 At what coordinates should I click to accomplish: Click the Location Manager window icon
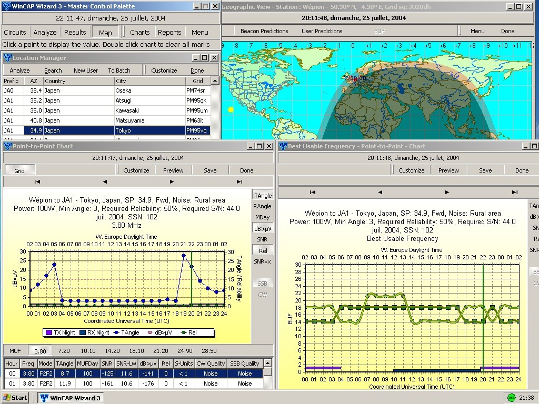pyautogui.click(x=7, y=58)
